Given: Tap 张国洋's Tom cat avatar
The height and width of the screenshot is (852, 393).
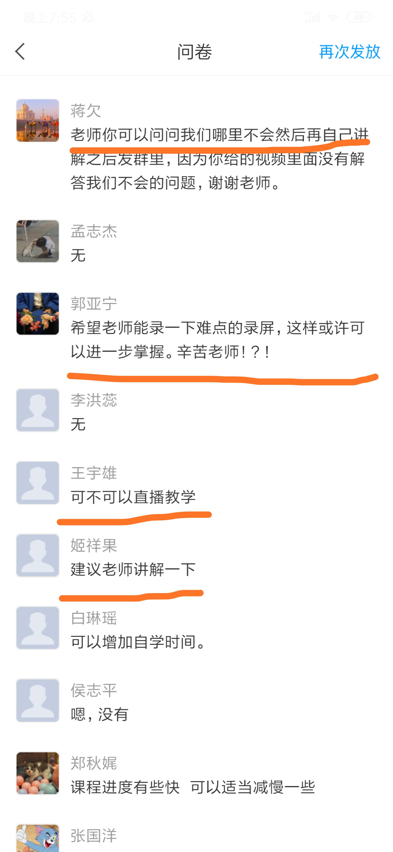Looking at the screenshot, I should click(x=38, y=838).
